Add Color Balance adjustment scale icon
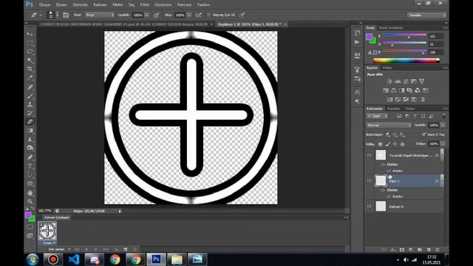Viewport: 473px width, 266px height. pyautogui.click(x=394, y=90)
